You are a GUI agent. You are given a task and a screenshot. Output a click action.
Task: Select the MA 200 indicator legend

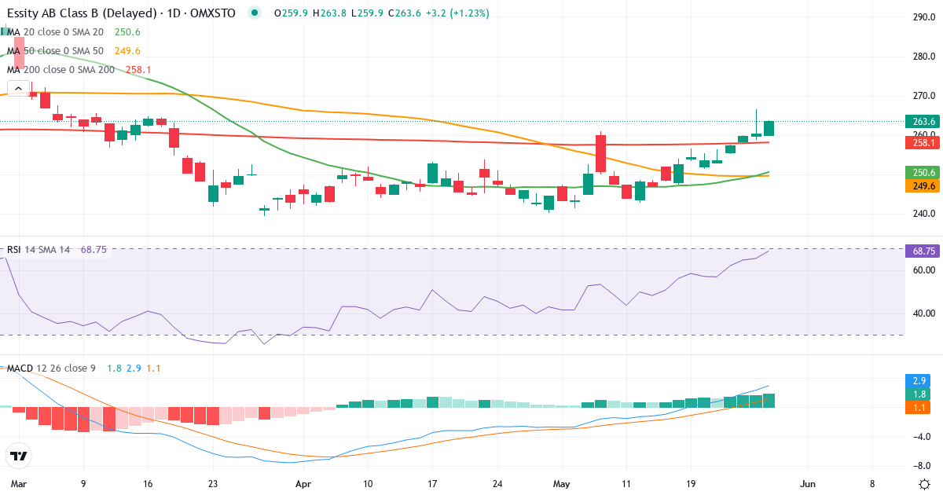coord(79,70)
